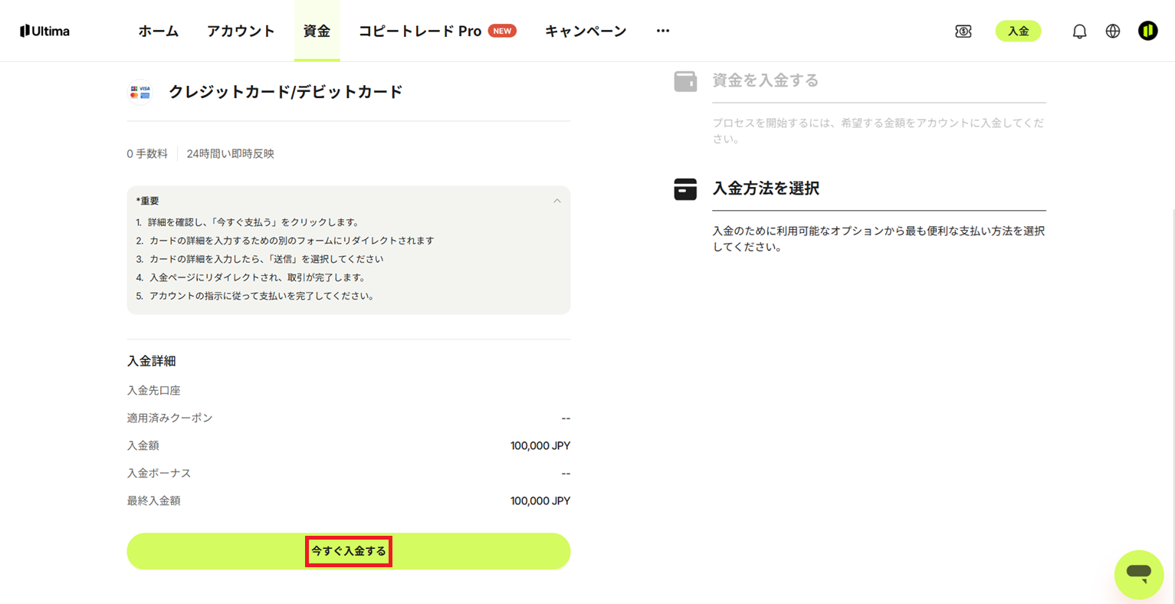Click the 資金を入金する heading
Screen dimensions: 1175x604
coord(766,80)
